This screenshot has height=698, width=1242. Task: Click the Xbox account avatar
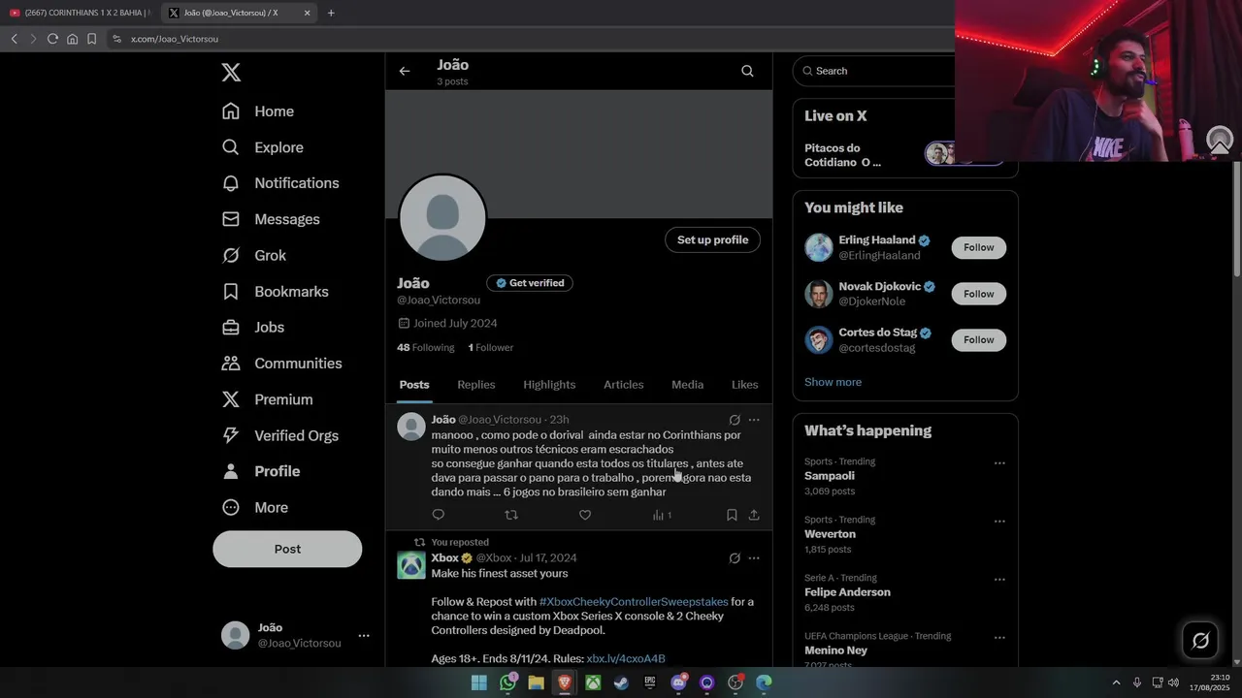point(411,565)
